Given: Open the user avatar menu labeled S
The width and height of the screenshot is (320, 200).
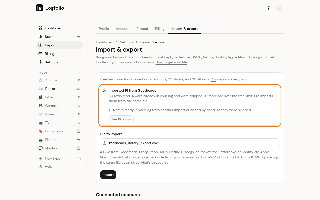Looking at the screenshot, I should coord(279,8).
